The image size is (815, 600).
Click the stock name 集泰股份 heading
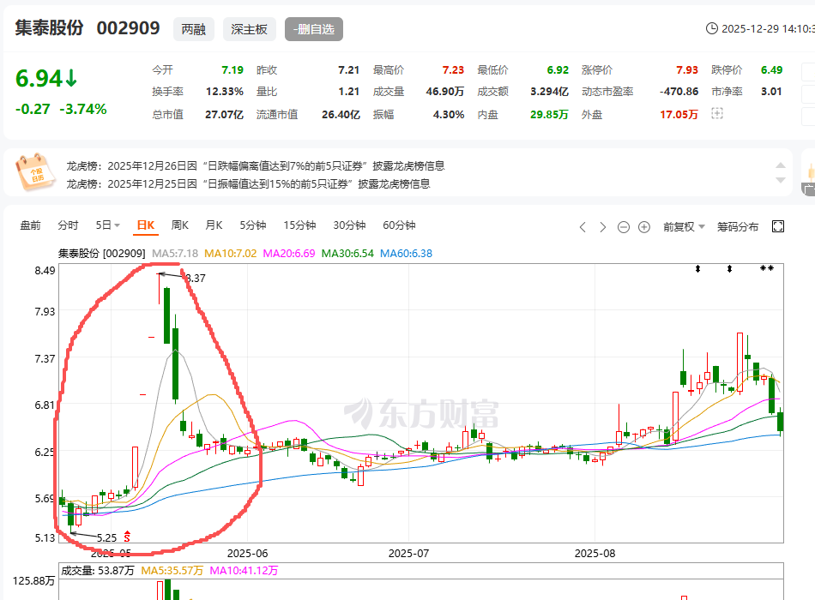[50, 27]
